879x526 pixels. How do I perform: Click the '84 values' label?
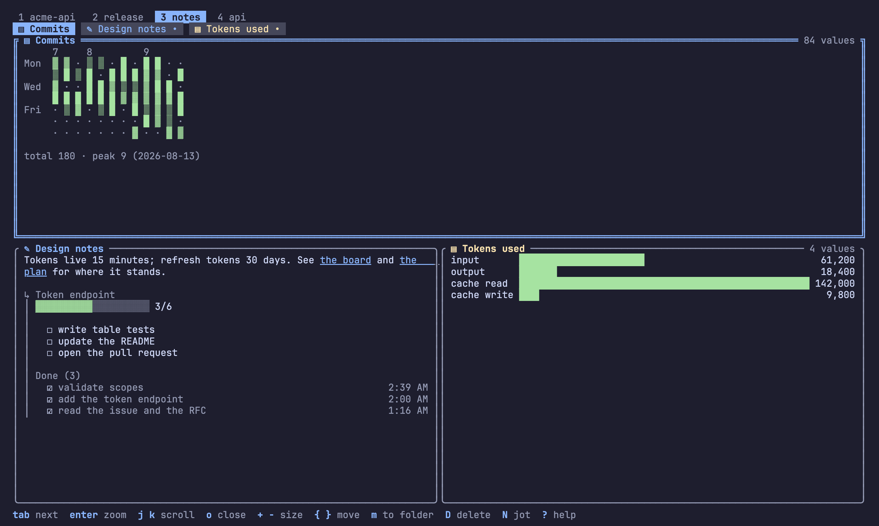click(x=829, y=40)
